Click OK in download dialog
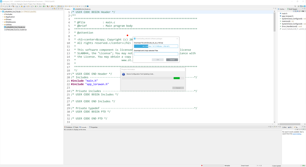This screenshot has height=167, width=306. point(158,60)
